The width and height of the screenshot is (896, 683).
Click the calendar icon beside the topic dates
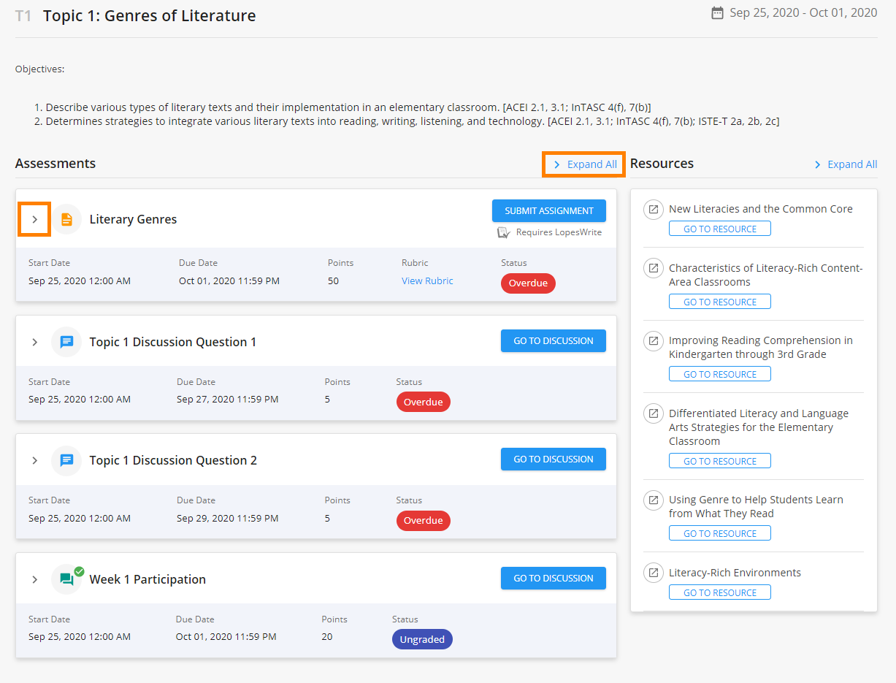(x=717, y=13)
